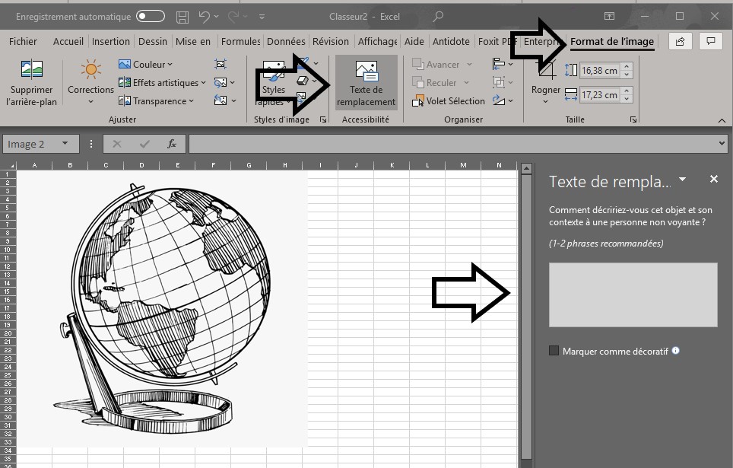Open the Volet Sélection pane
This screenshot has height=468, width=733.
pyautogui.click(x=449, y=100)
